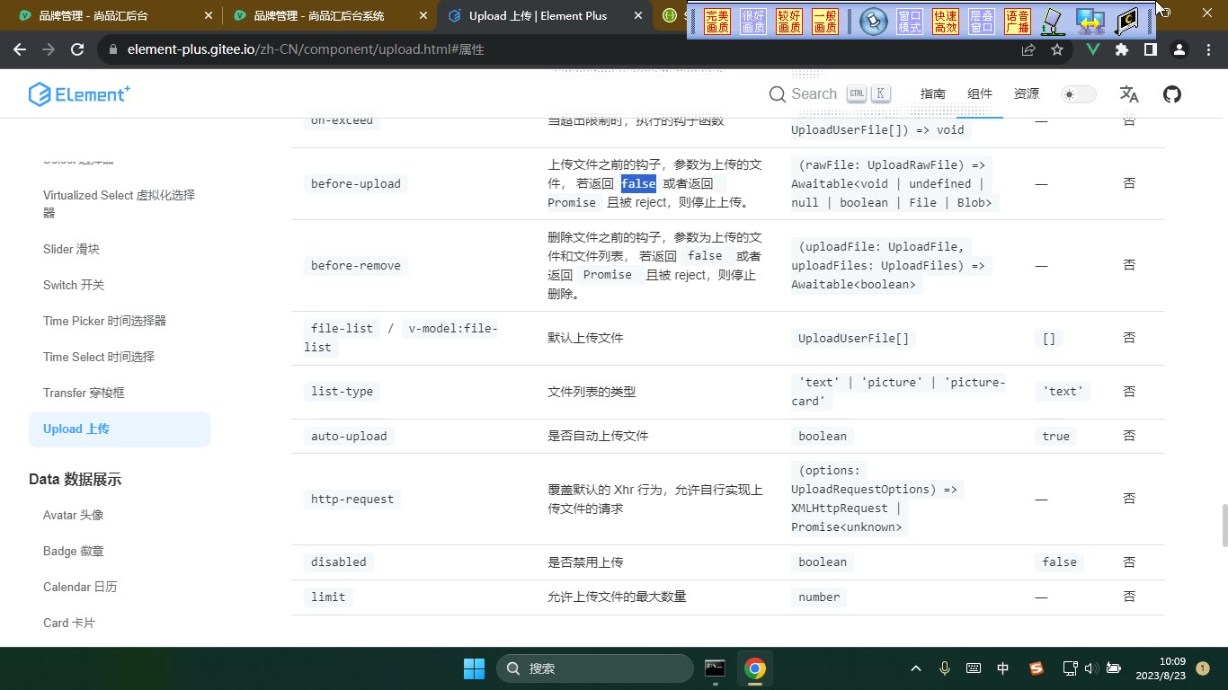Open search box in Element header
This screenshot has width=1228, height=690.
point(830,94)
